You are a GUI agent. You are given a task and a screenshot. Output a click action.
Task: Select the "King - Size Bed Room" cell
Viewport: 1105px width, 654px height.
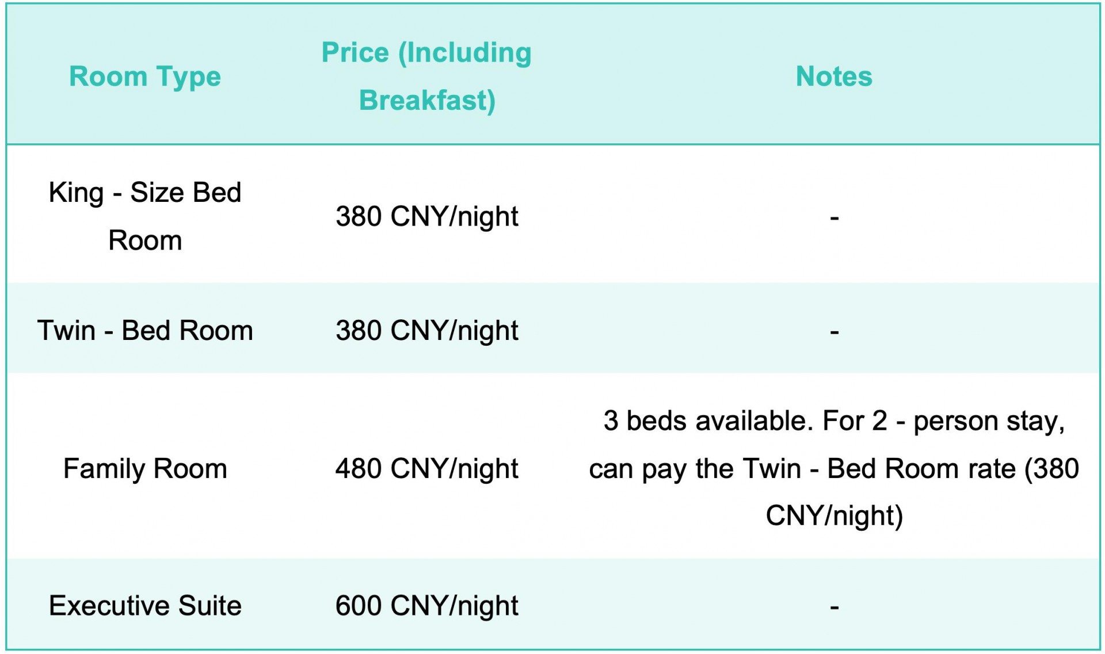pyautogui.click(x=144, y=216)
